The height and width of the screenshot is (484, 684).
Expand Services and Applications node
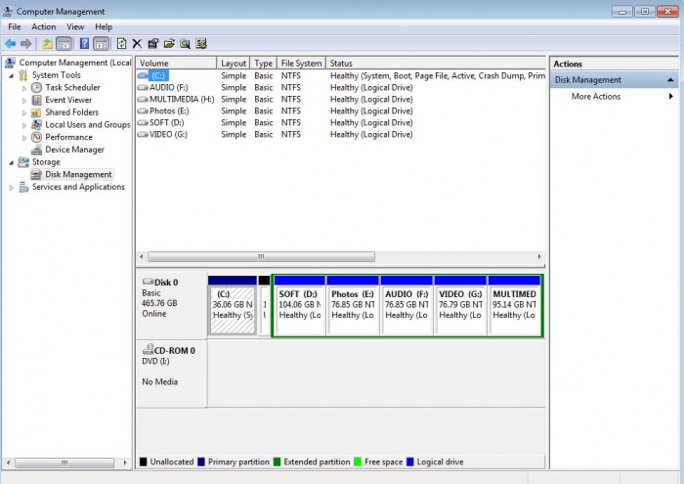[x=12, y=188]
